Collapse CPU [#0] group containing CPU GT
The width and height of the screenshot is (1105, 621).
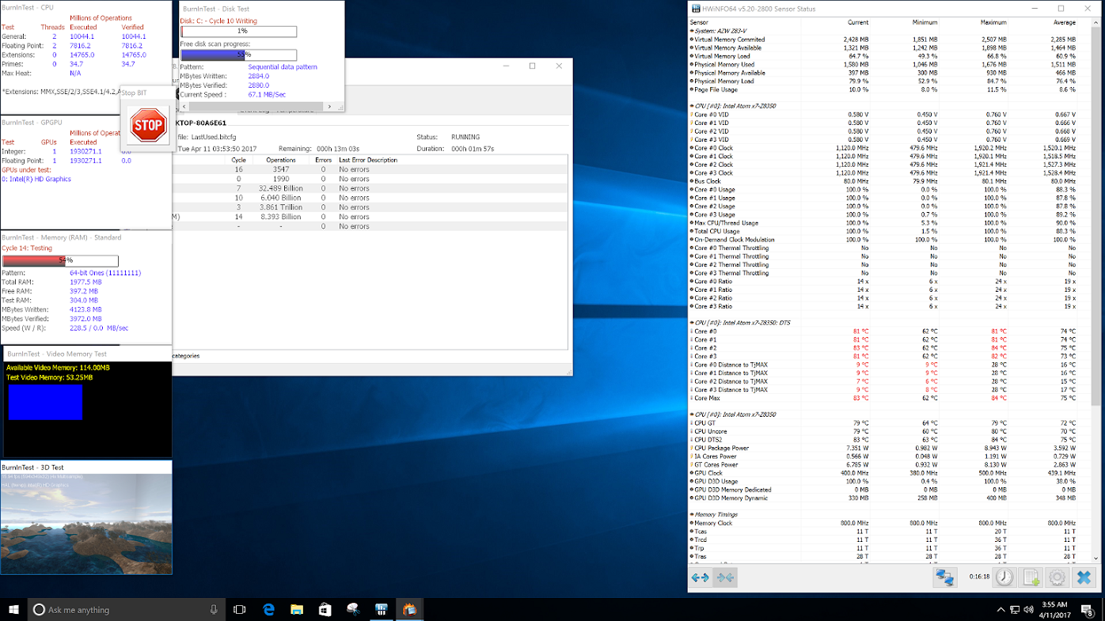click(691, 415)
